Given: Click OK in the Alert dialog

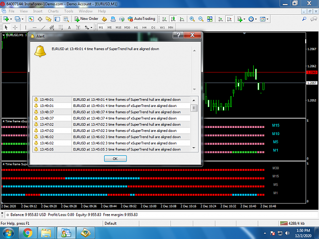Looking at the screenshot, I should [x=115, y=158].
